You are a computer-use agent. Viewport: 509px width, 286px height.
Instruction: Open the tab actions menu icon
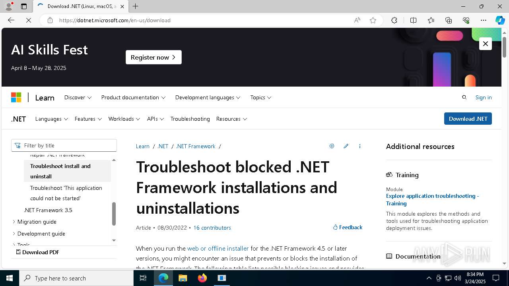pos(24,6)
